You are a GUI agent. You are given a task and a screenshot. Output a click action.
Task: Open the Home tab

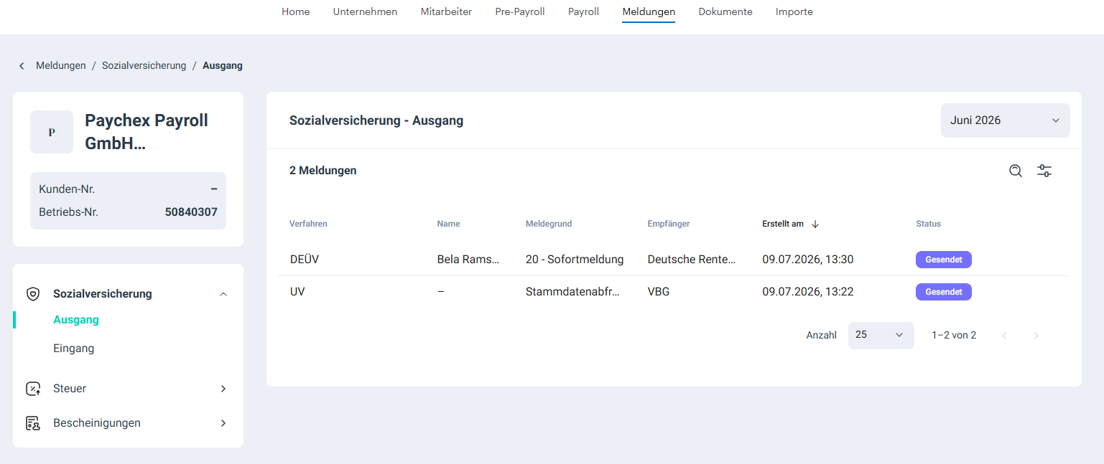[x=296, y=11]
